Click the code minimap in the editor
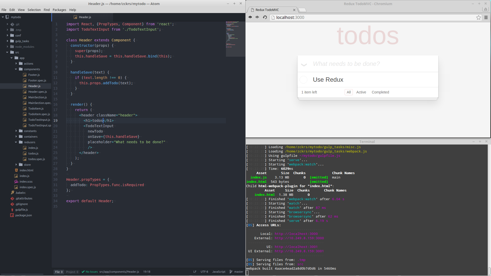Screen dimensions: 491x276 [235, 38]
